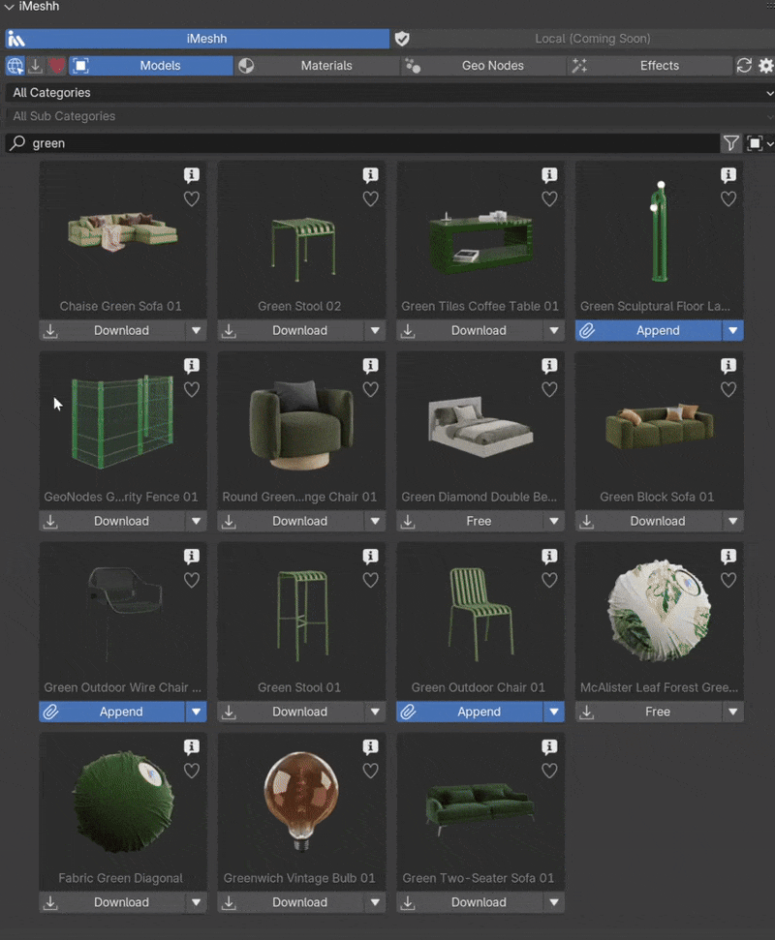
Task: Switch to the Materials tab
Action: (x=325, y=66)
